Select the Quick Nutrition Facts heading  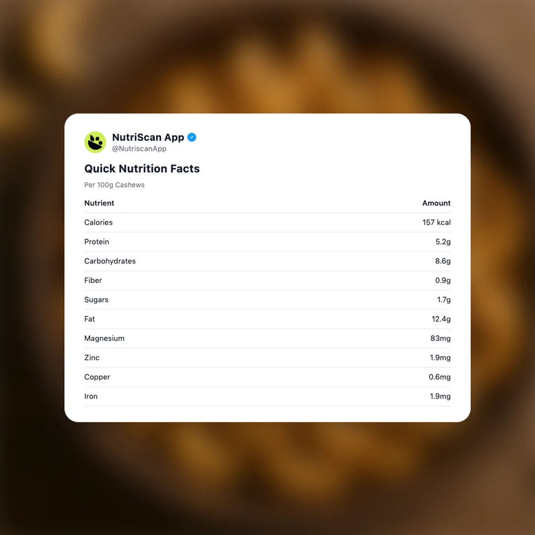coord(142,168)
